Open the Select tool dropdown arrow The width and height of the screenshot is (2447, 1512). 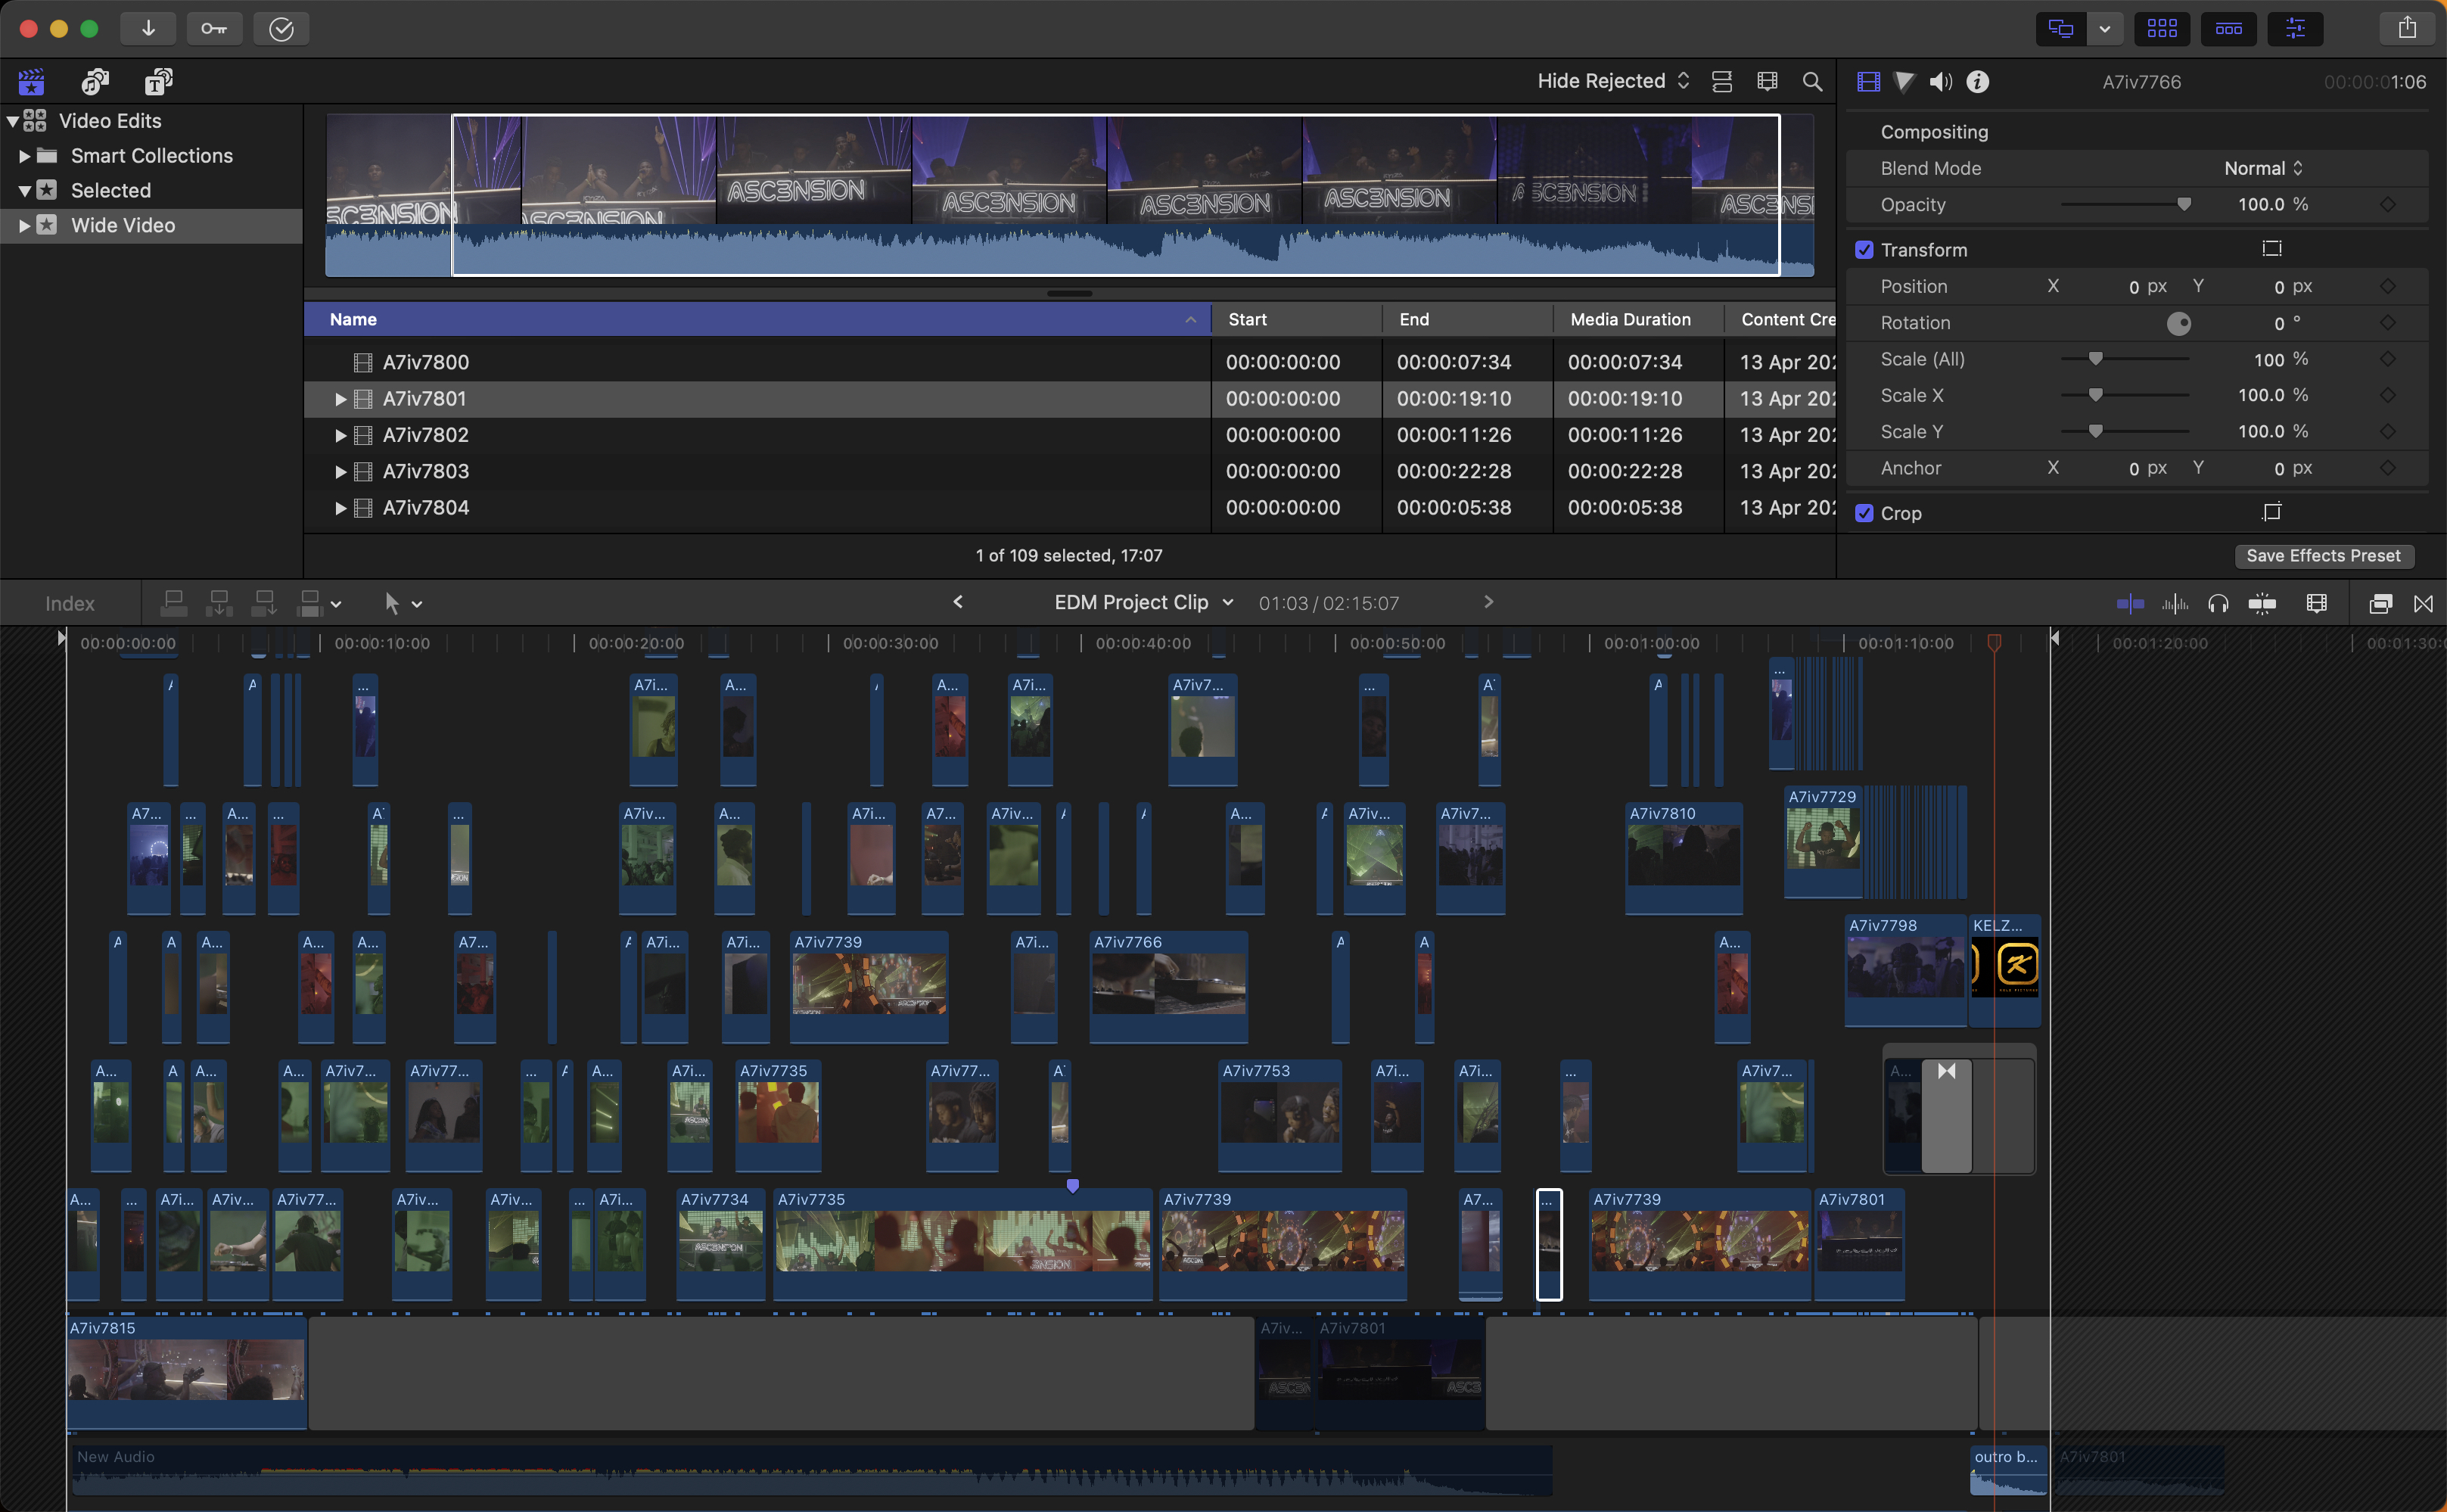[417, 604]
